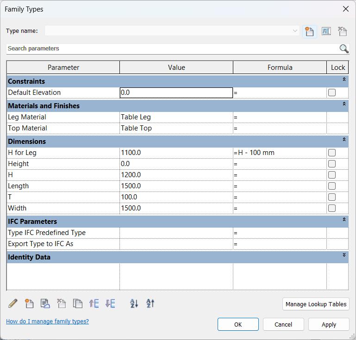Image resolution: width=356 pixels, height=340 pixels.
Task: Toggle lock checkbox for Length row
Action: pos(332,186)
